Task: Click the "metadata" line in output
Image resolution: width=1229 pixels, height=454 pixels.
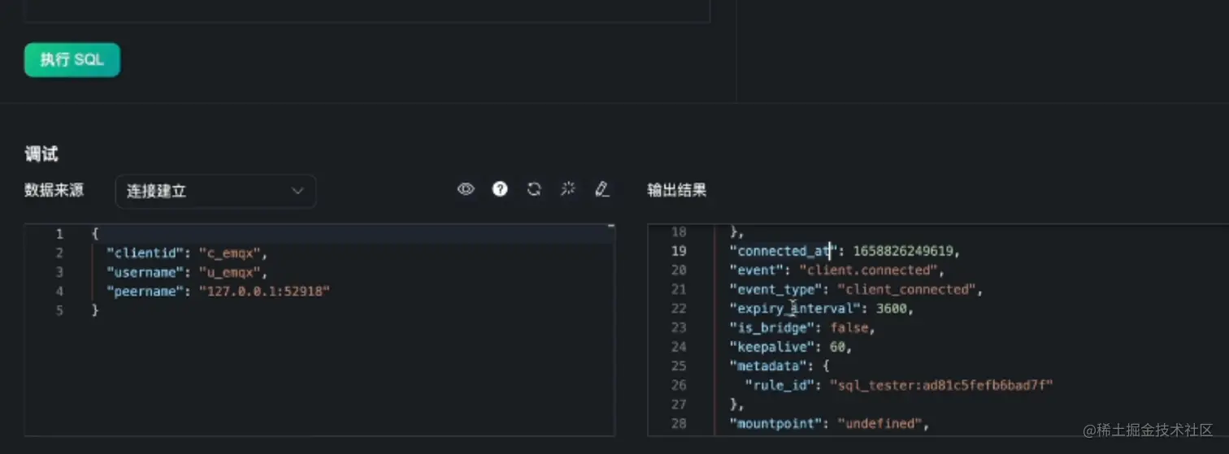Action: point(779,366)
